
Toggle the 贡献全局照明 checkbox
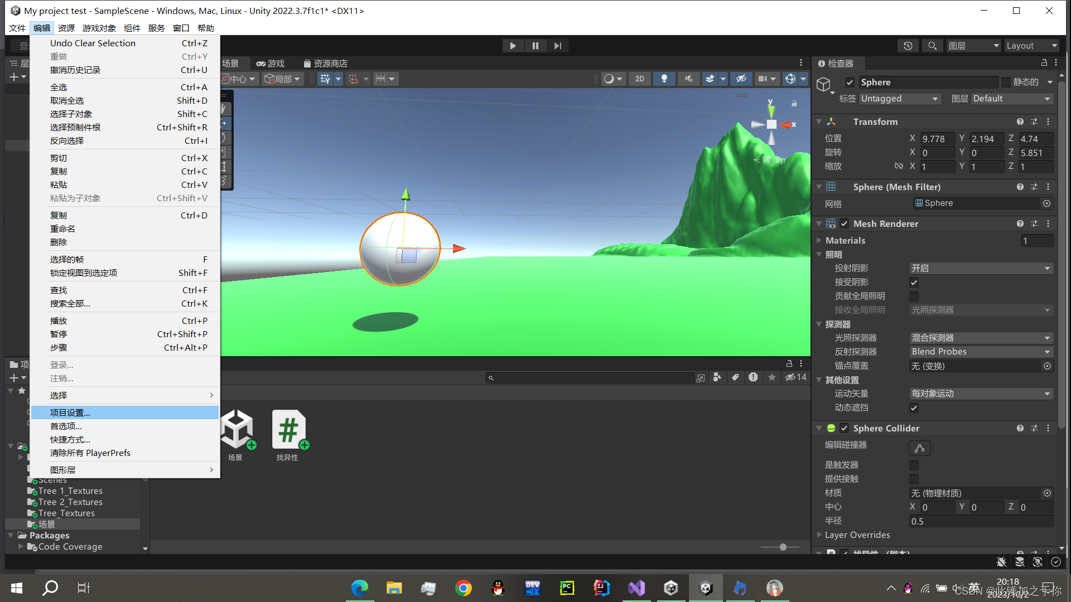tap(914, 297)
